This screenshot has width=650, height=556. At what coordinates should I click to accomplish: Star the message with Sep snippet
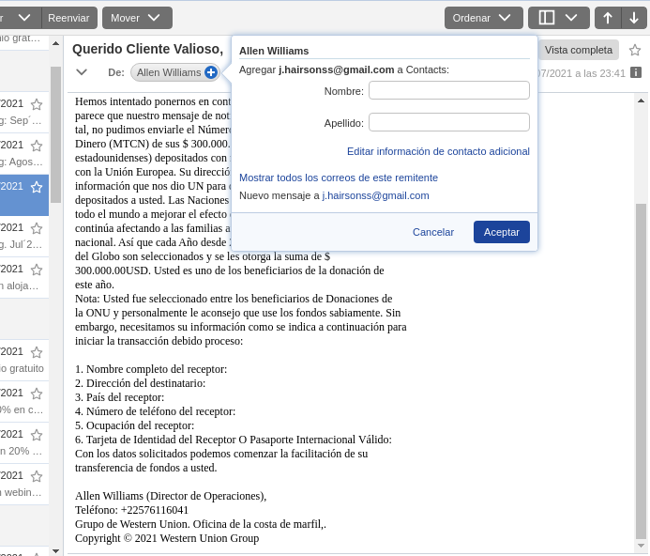(x=37, y=104)
